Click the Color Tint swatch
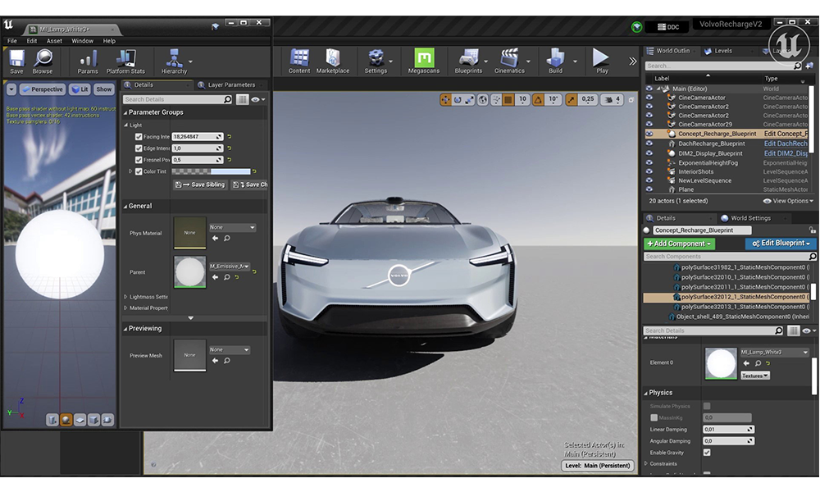Screen dimensions: 820x492 pos(212,171)
